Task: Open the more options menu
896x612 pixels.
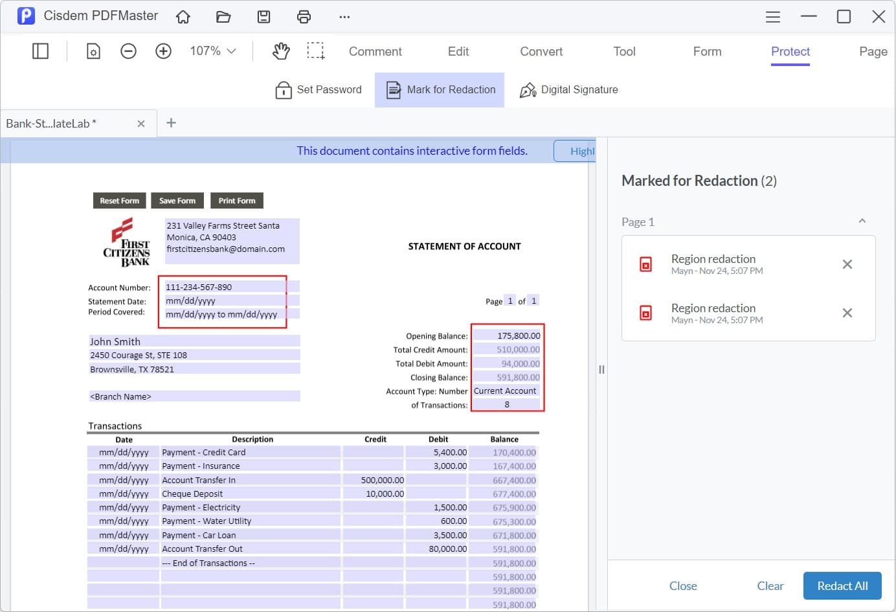Action: [344, 17]
